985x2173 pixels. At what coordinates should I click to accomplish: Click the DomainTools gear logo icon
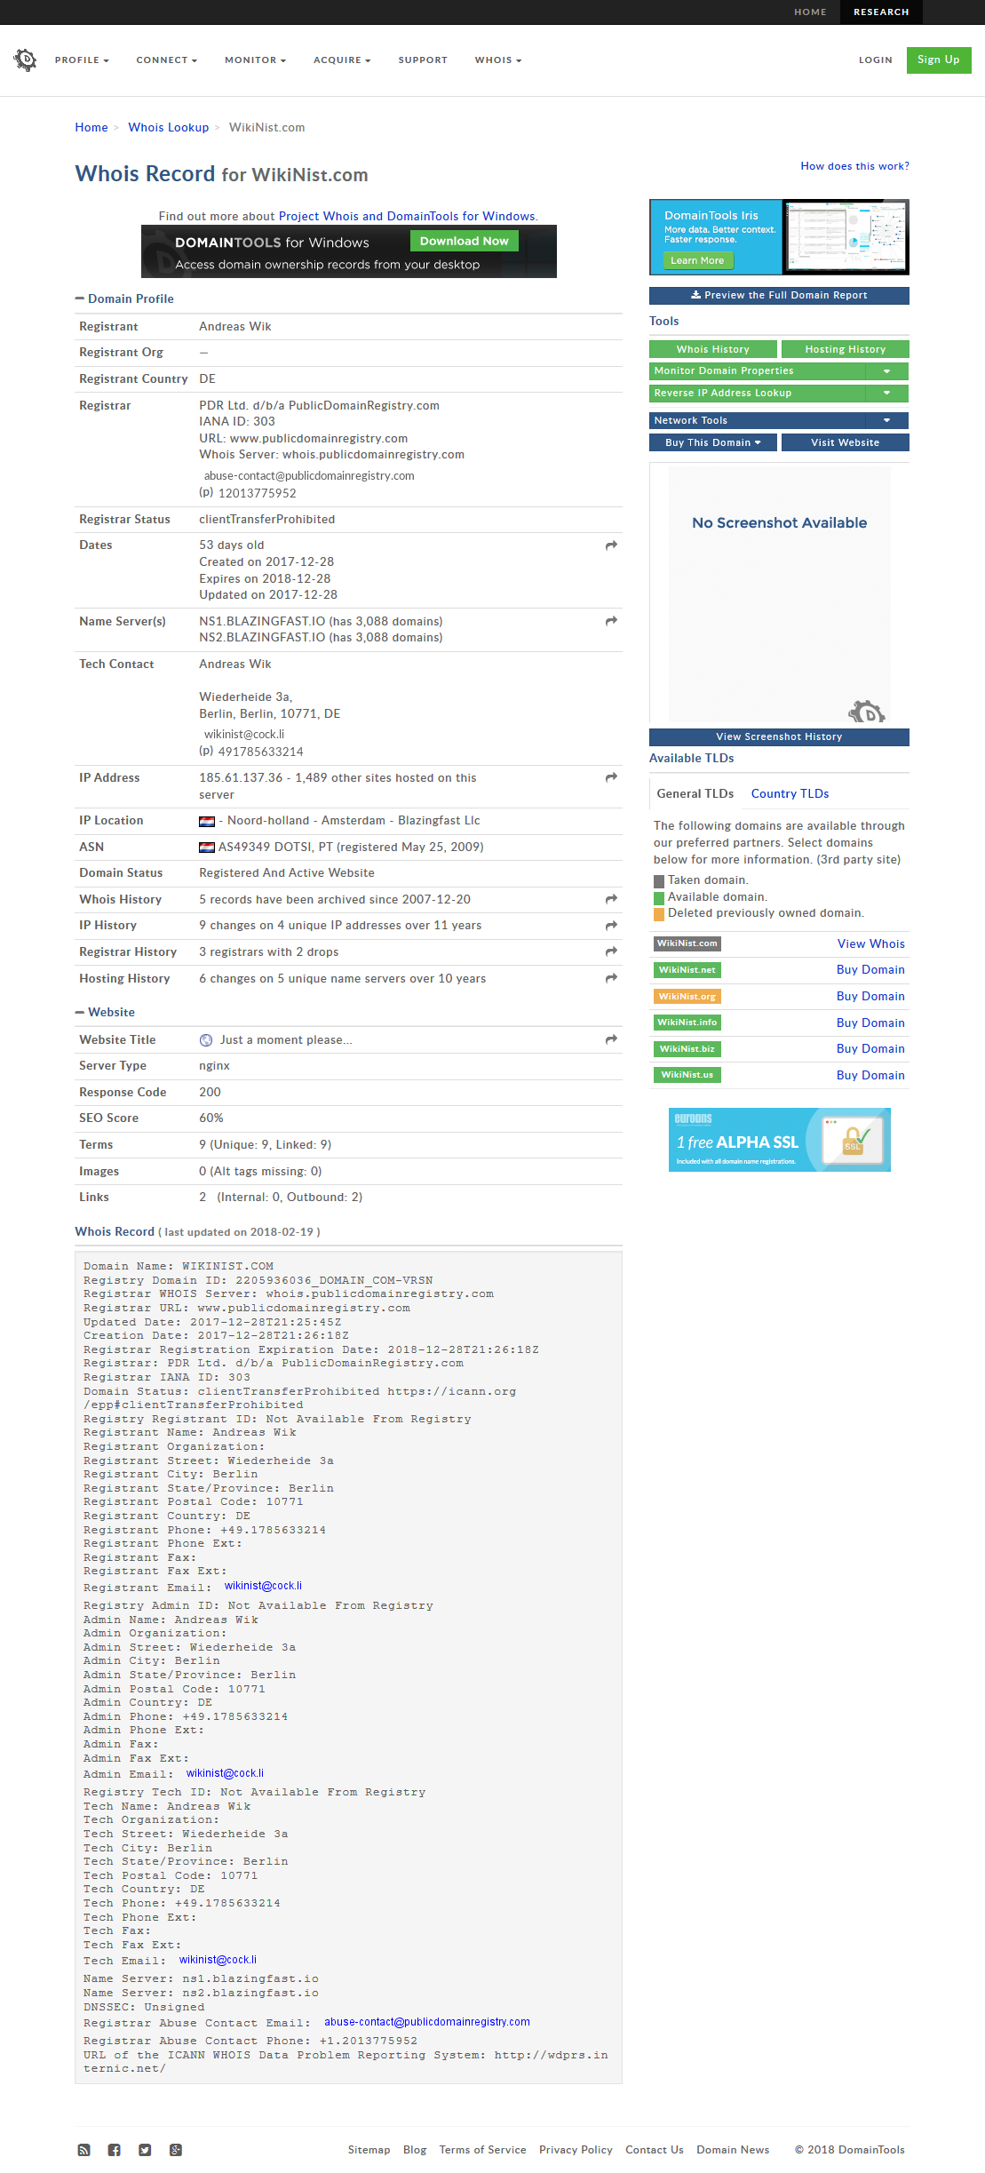[x=26, y=60]
